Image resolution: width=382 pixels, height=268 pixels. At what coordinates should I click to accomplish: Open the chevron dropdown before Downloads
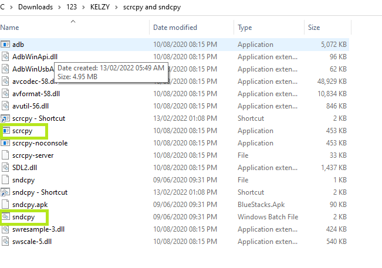click(11, 7)
